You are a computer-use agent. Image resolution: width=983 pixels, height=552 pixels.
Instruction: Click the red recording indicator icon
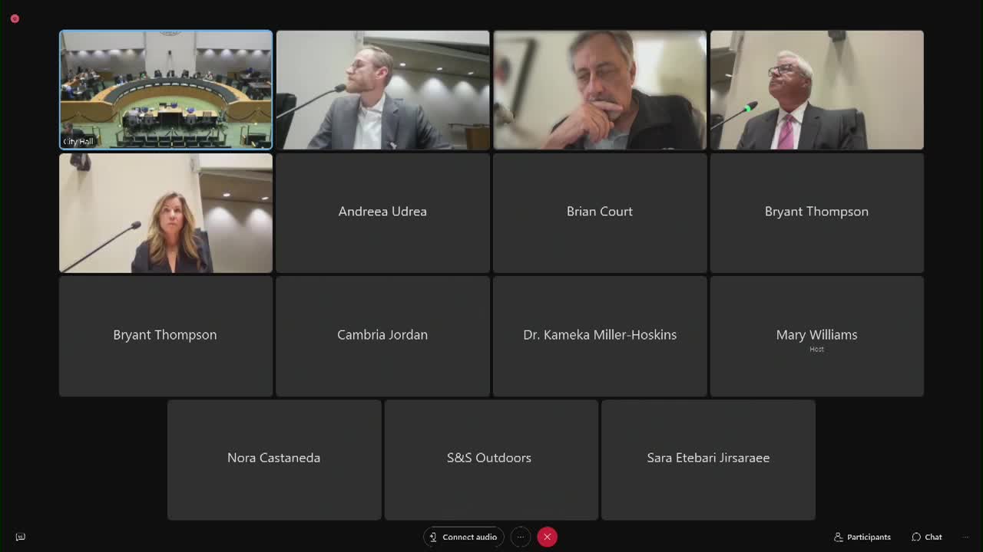point(15,18)
